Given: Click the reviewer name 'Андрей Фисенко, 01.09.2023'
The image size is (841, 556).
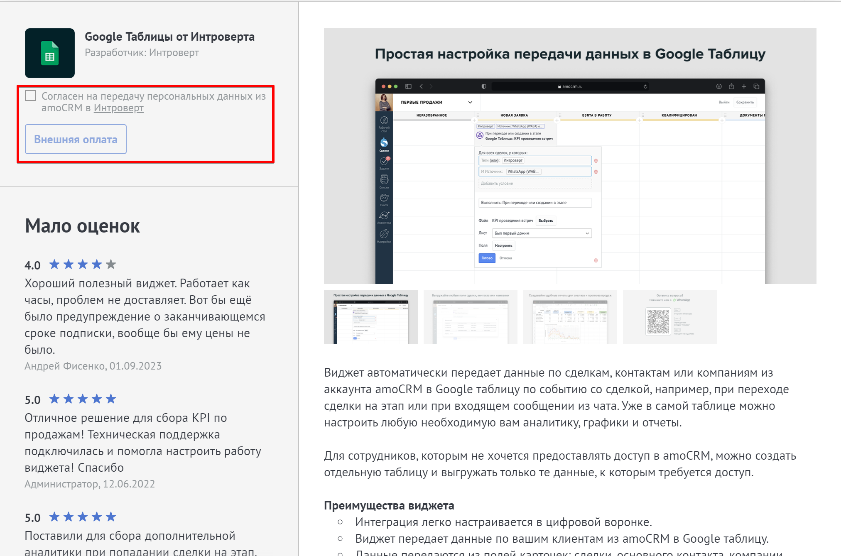Looking at the screenshot, I should coord(93,366).
